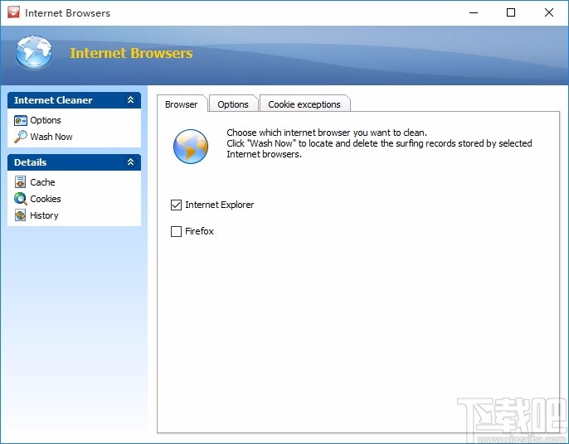The image size is (569, 444).
Task: Maximize the Internet Browsers window
Action: (511, 12)
